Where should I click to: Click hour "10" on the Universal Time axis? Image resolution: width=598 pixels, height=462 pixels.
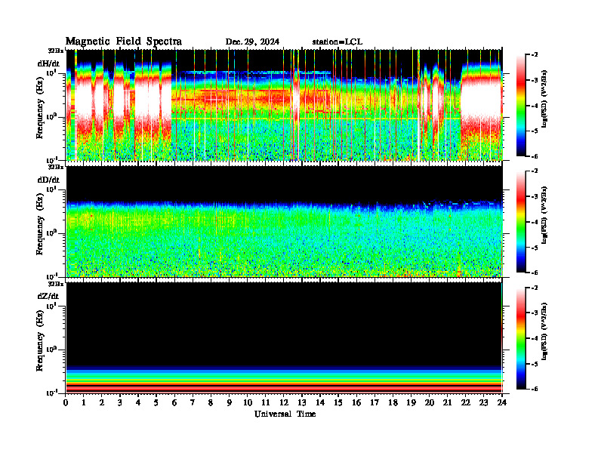248,402
